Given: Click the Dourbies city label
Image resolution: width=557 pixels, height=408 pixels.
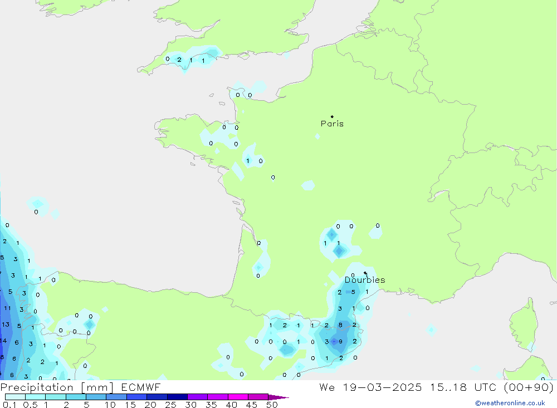Looking at the screenshot, I should click(365, 280).
